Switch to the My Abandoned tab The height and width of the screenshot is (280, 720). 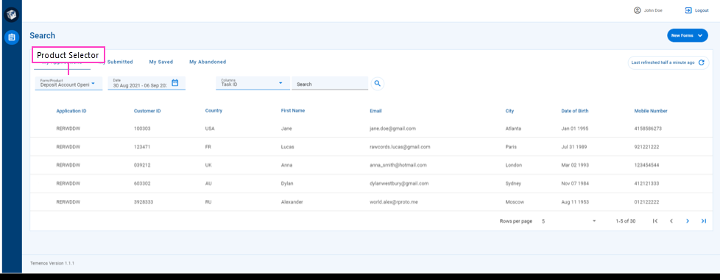(x=208, y=62)
